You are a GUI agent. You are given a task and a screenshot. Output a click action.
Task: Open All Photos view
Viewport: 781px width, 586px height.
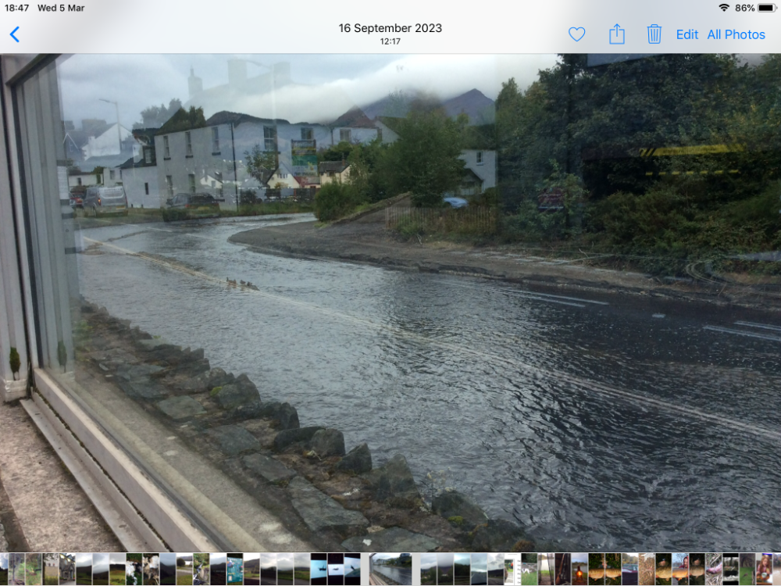pyautogui.click(x=736, y=34)
